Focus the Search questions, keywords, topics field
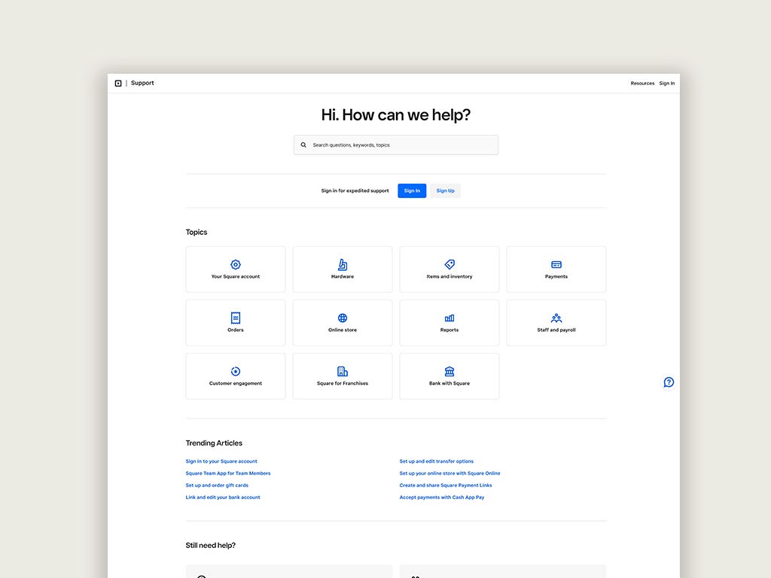This screenshot has height=578, width=771. (396, 145)
